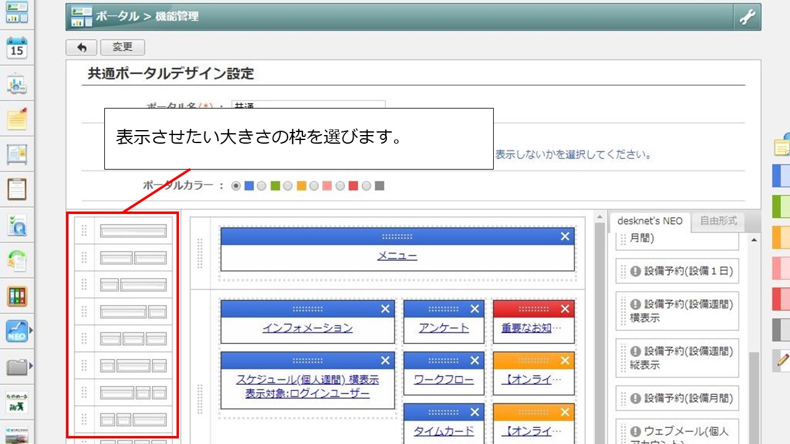Image resolution: width=790 pixels, height=444 pixels.
Task: Close the red 重要なお知 widget
Action: [x=565, y=309]
